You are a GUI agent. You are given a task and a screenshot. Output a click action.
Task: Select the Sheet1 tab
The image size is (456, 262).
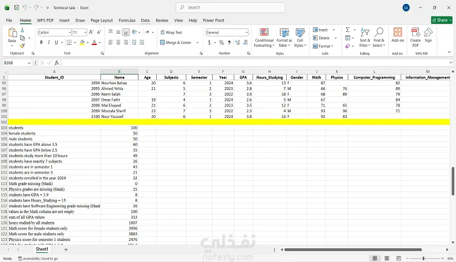click(42, 249)
